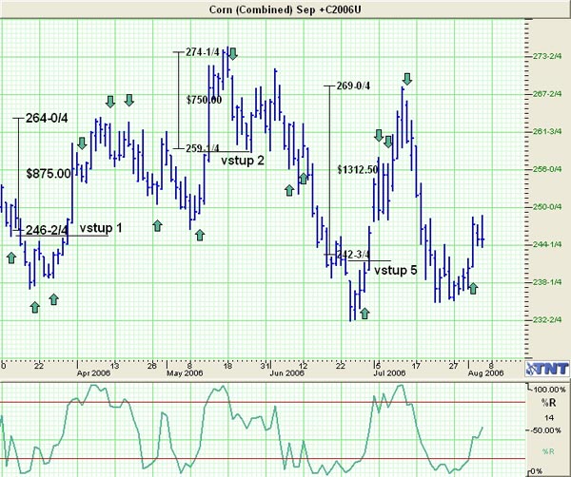Click the 18 date tick label
The height and width of the screenshot is (477, 571).
[227, 366]
